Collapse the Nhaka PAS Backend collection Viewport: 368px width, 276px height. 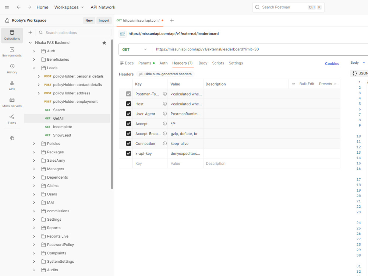point(30,42)
